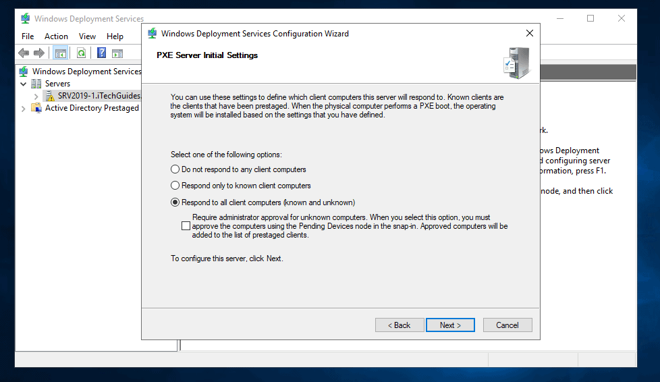Click the Next button

click(x=450, y=325)
